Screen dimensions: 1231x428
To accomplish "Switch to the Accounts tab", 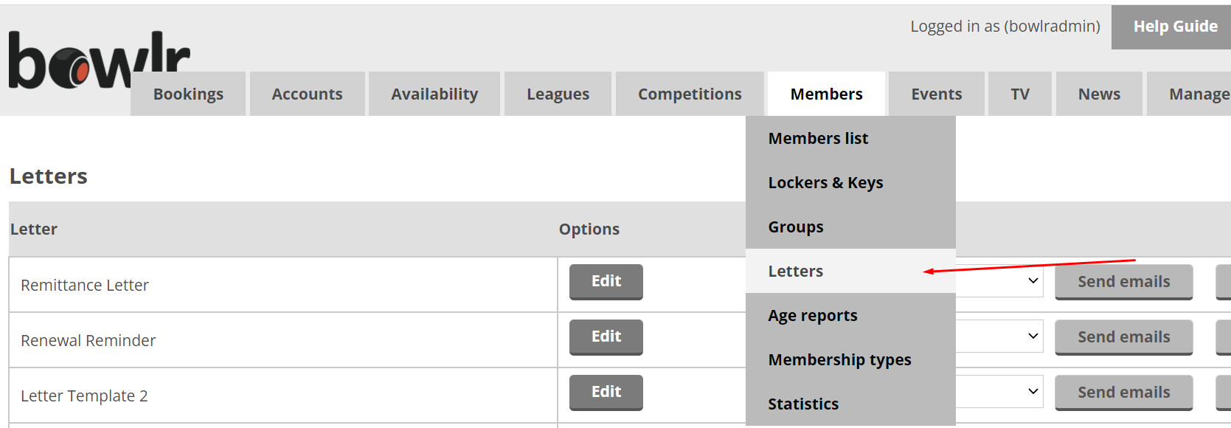I will (307, 94).
